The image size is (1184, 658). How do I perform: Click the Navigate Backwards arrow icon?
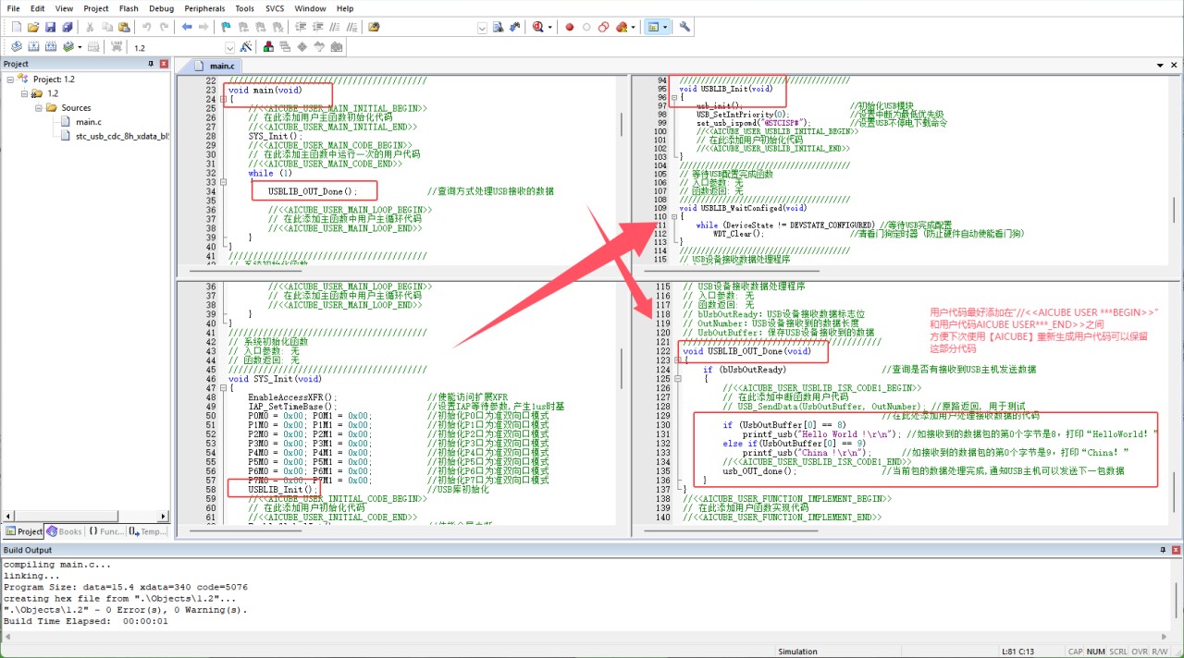point(188,28)
